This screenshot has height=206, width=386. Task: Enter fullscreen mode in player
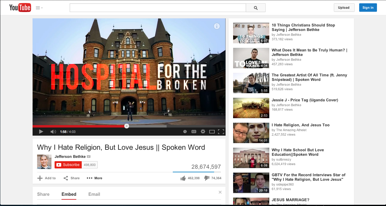pyautogui.click(x=221, y=132)
